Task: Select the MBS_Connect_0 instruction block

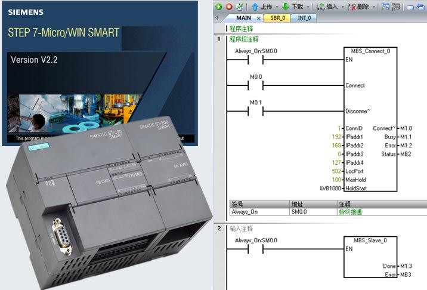Action: click(370, 119)
